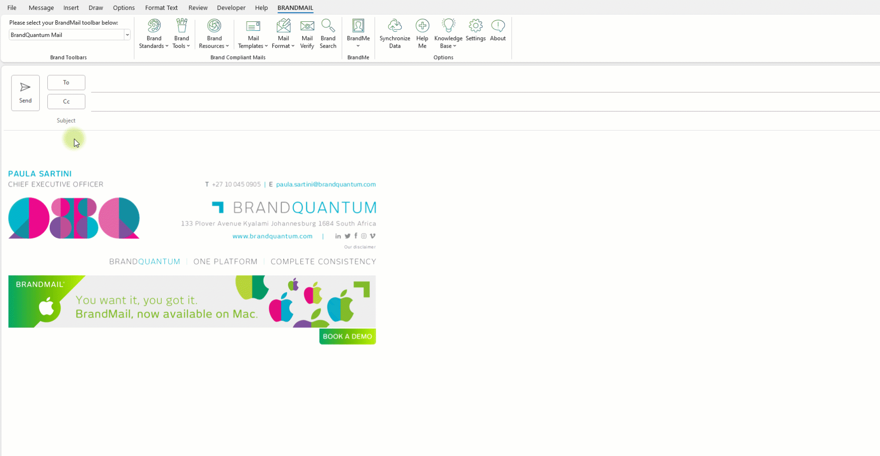Open Brand Resources in the ribbon
The height and width of the screenshot is (456, 880).
[214, 34]
